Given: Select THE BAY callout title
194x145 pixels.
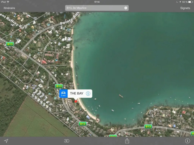Looking at the screenshot, I should [x=76, y=94].
